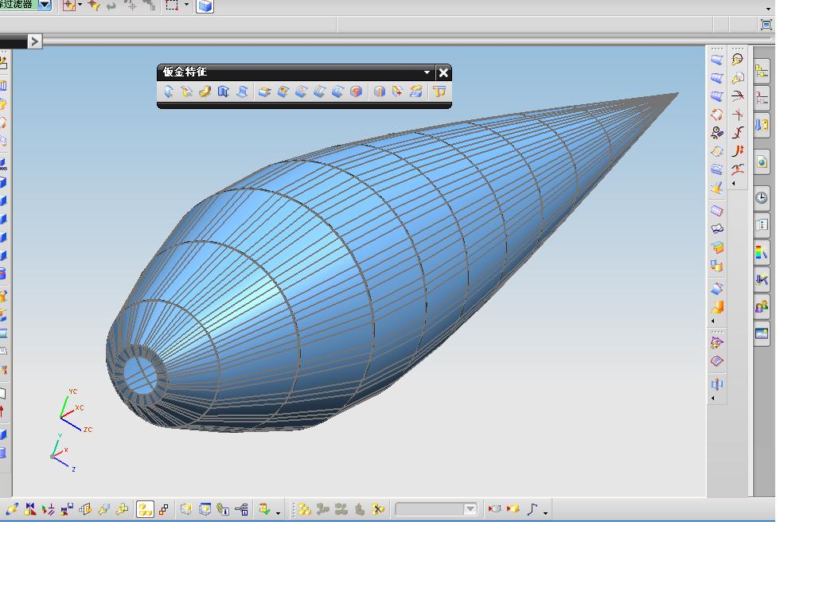Click the red-and-white linked squares icon

164,510
